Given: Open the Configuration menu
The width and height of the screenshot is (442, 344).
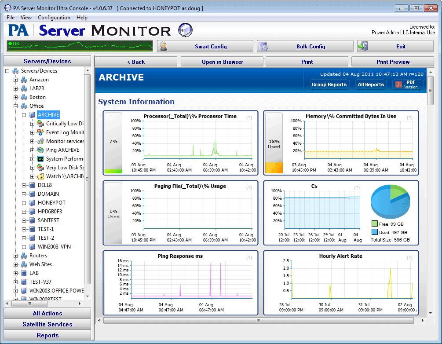Looking at the screenshot, I should pos(54,18).
